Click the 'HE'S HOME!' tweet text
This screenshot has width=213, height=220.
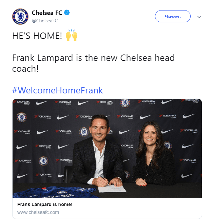coord(37,36)
